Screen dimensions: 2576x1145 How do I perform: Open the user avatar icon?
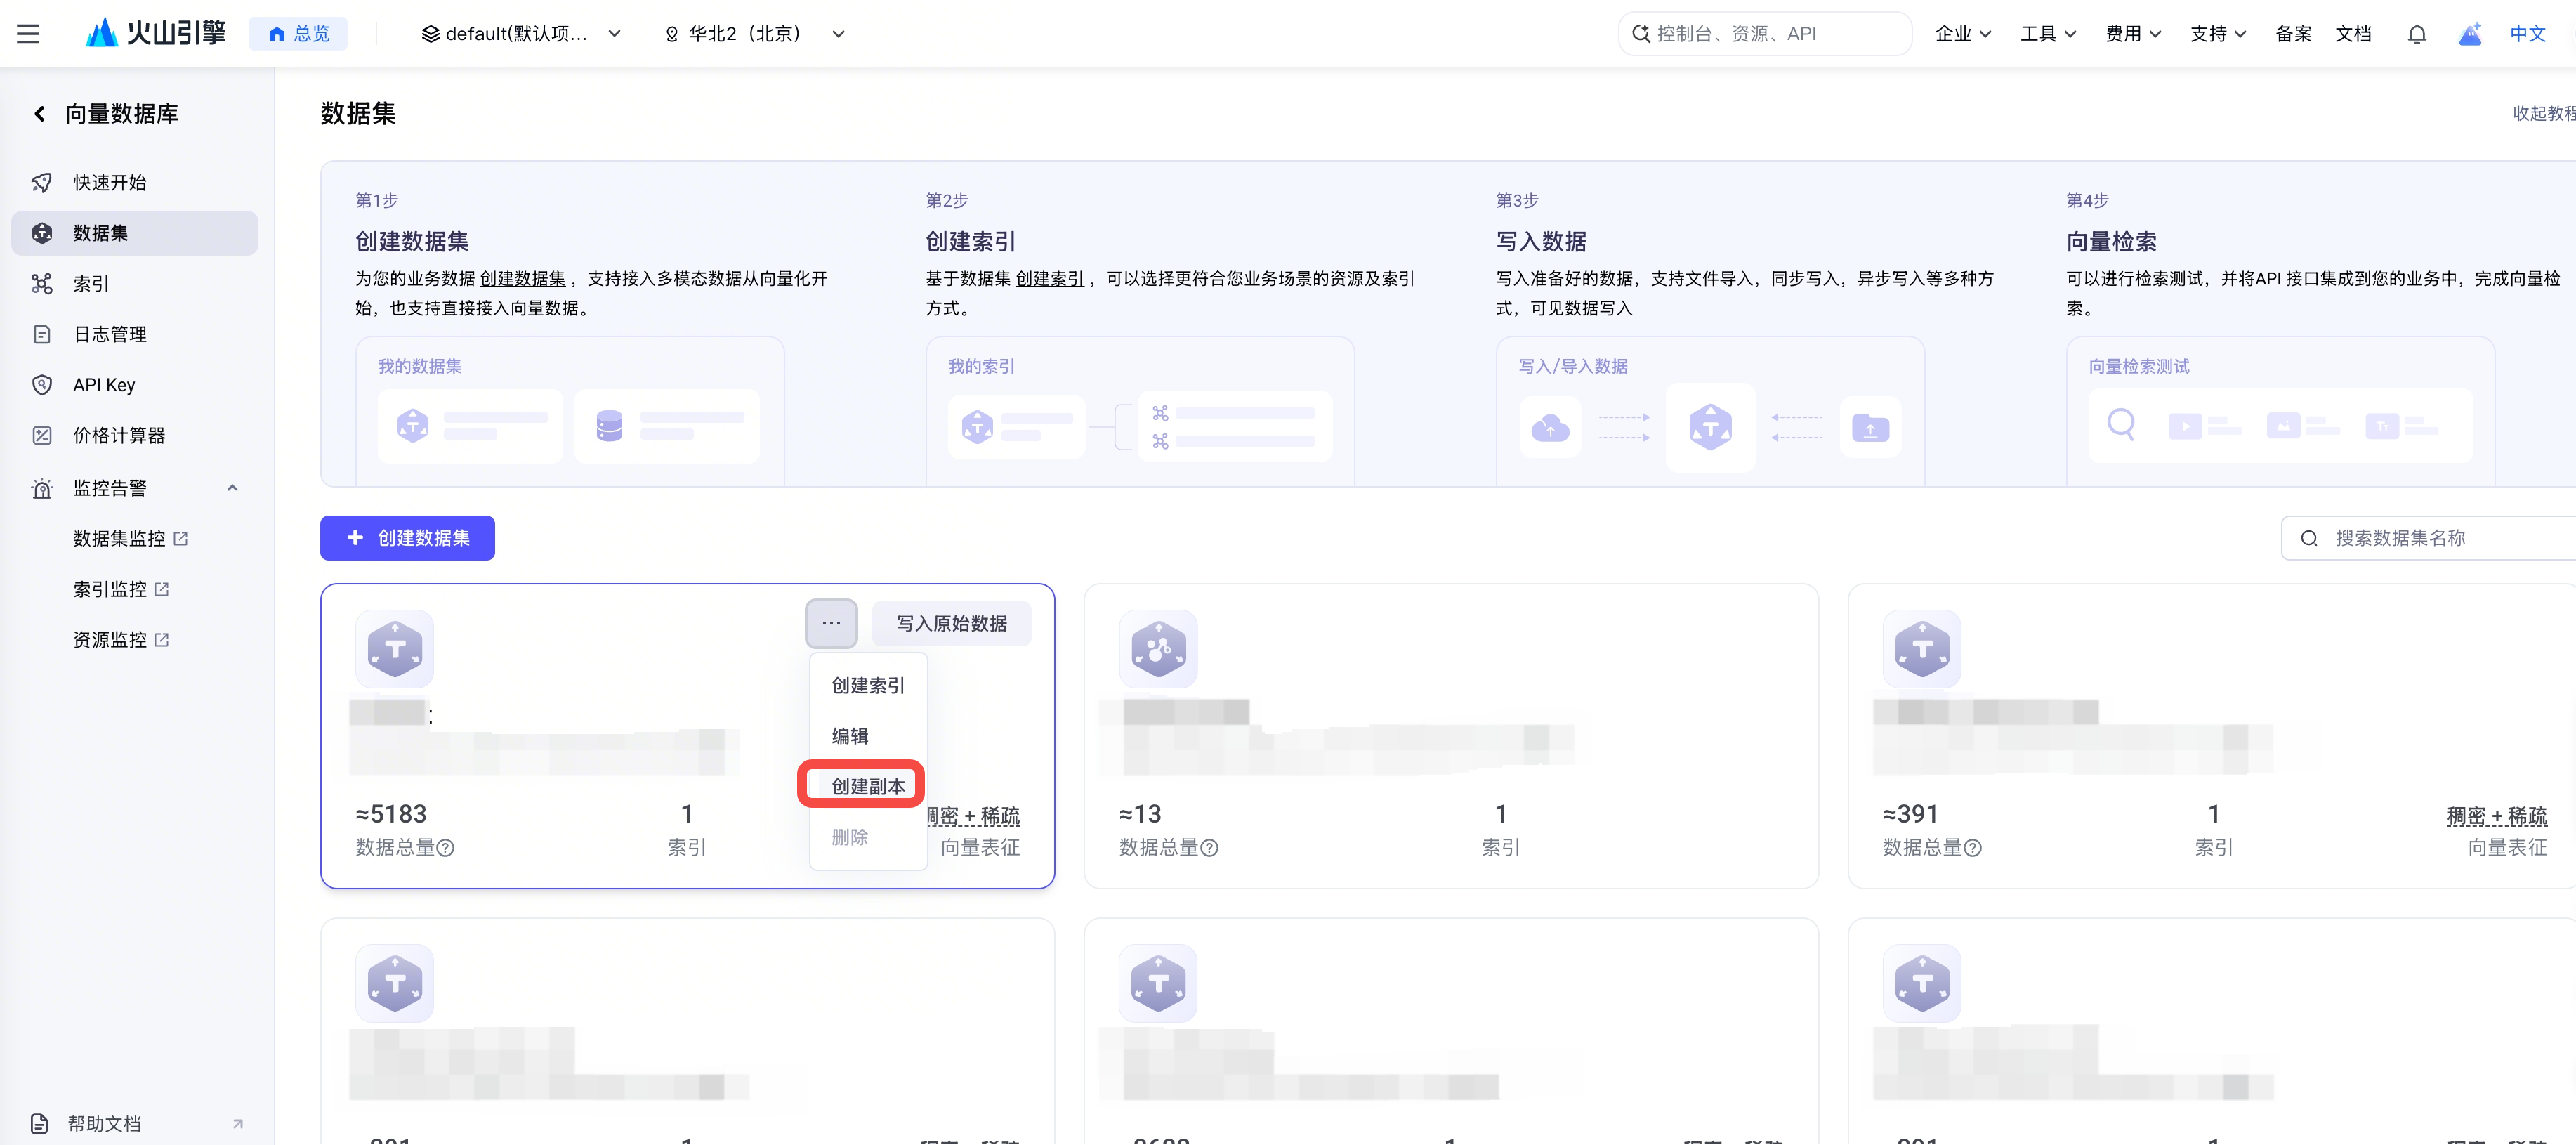[2469, 34]
